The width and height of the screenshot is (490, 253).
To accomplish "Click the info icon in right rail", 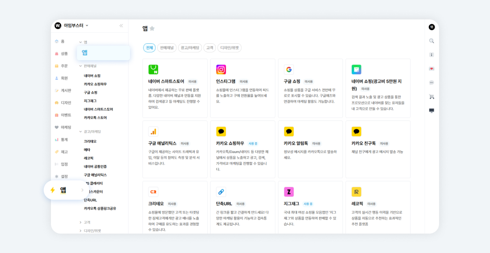I will (432, 55).
